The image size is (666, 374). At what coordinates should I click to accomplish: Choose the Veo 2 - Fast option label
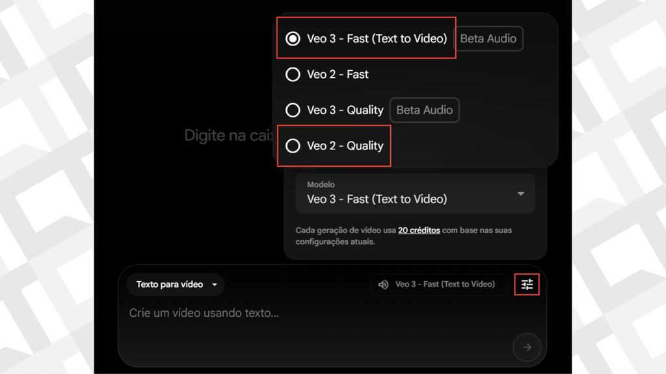338,74
